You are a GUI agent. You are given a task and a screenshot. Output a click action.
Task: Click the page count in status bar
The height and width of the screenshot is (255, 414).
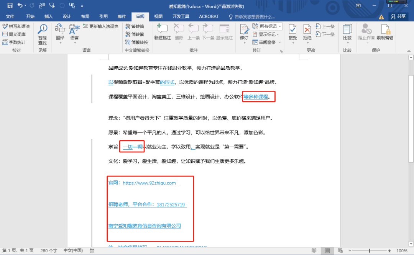(x=18, y=250)
